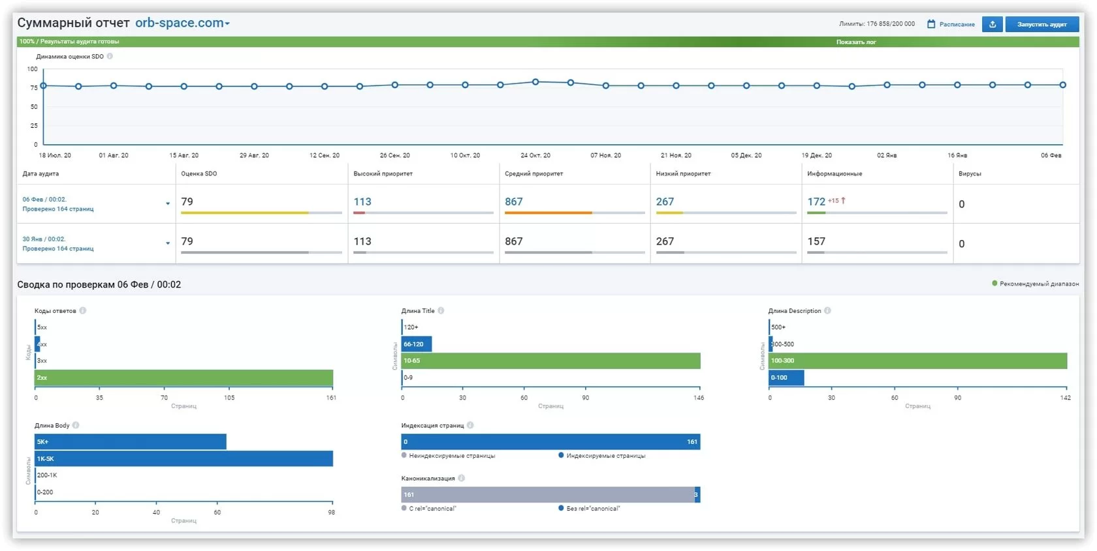The image size is (1097, 551).
Task: Click Показать лог in the progress bar
Action: pos(856,42)
